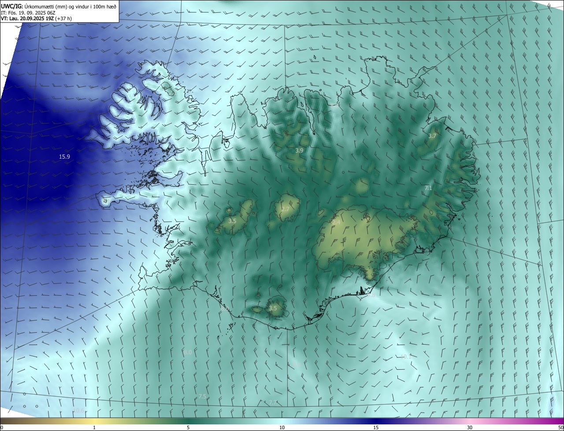This screenshot has height=431, width=564.
Task: Click the 7.5 value over the southern sea
Action: (202, 397)
